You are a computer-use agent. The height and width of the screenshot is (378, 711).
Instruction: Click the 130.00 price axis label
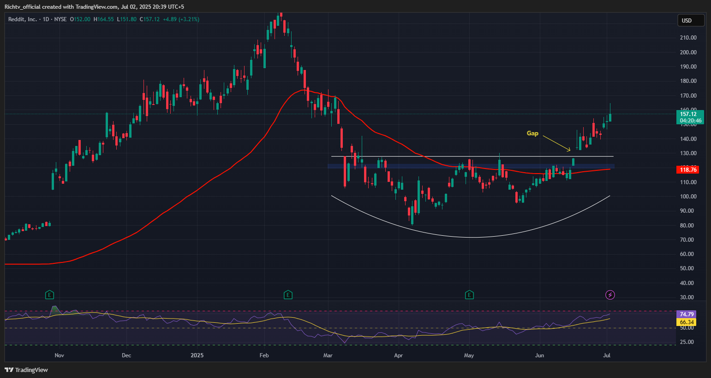(x=688, y=153)
